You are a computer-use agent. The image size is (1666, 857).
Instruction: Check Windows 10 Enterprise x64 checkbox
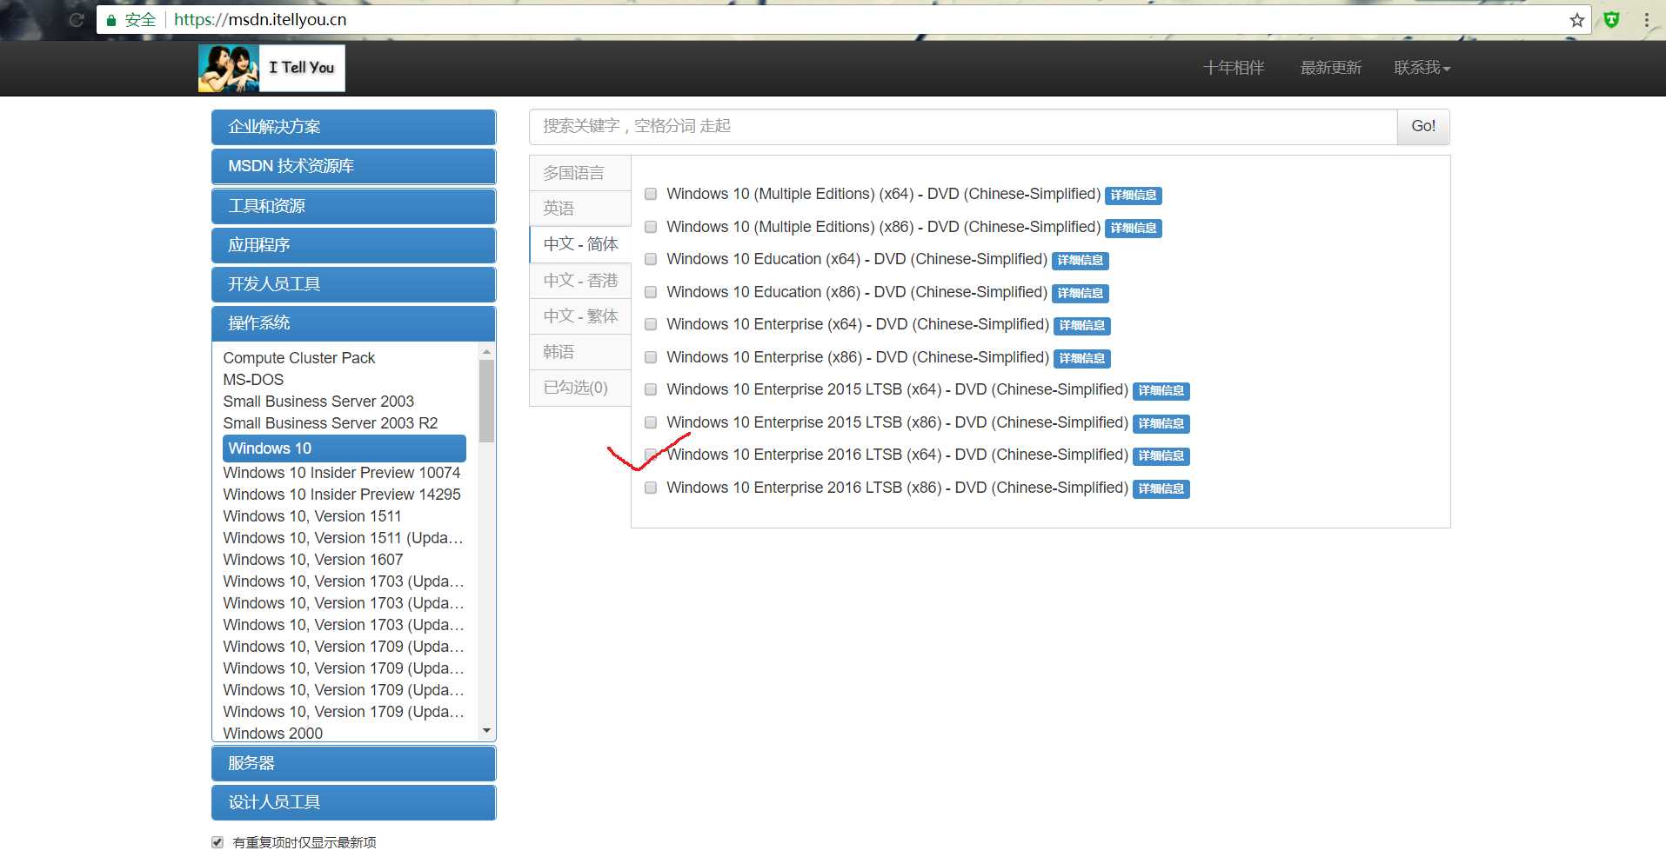tap(651, 324)
